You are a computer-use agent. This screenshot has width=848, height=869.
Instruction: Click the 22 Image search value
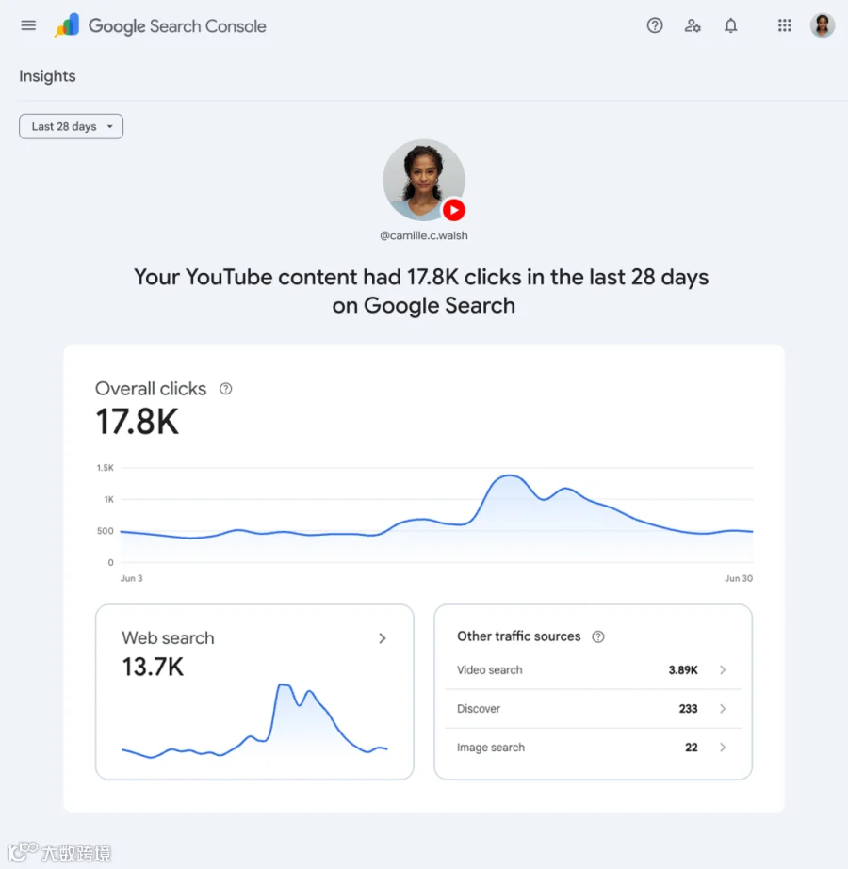(692, 748)
